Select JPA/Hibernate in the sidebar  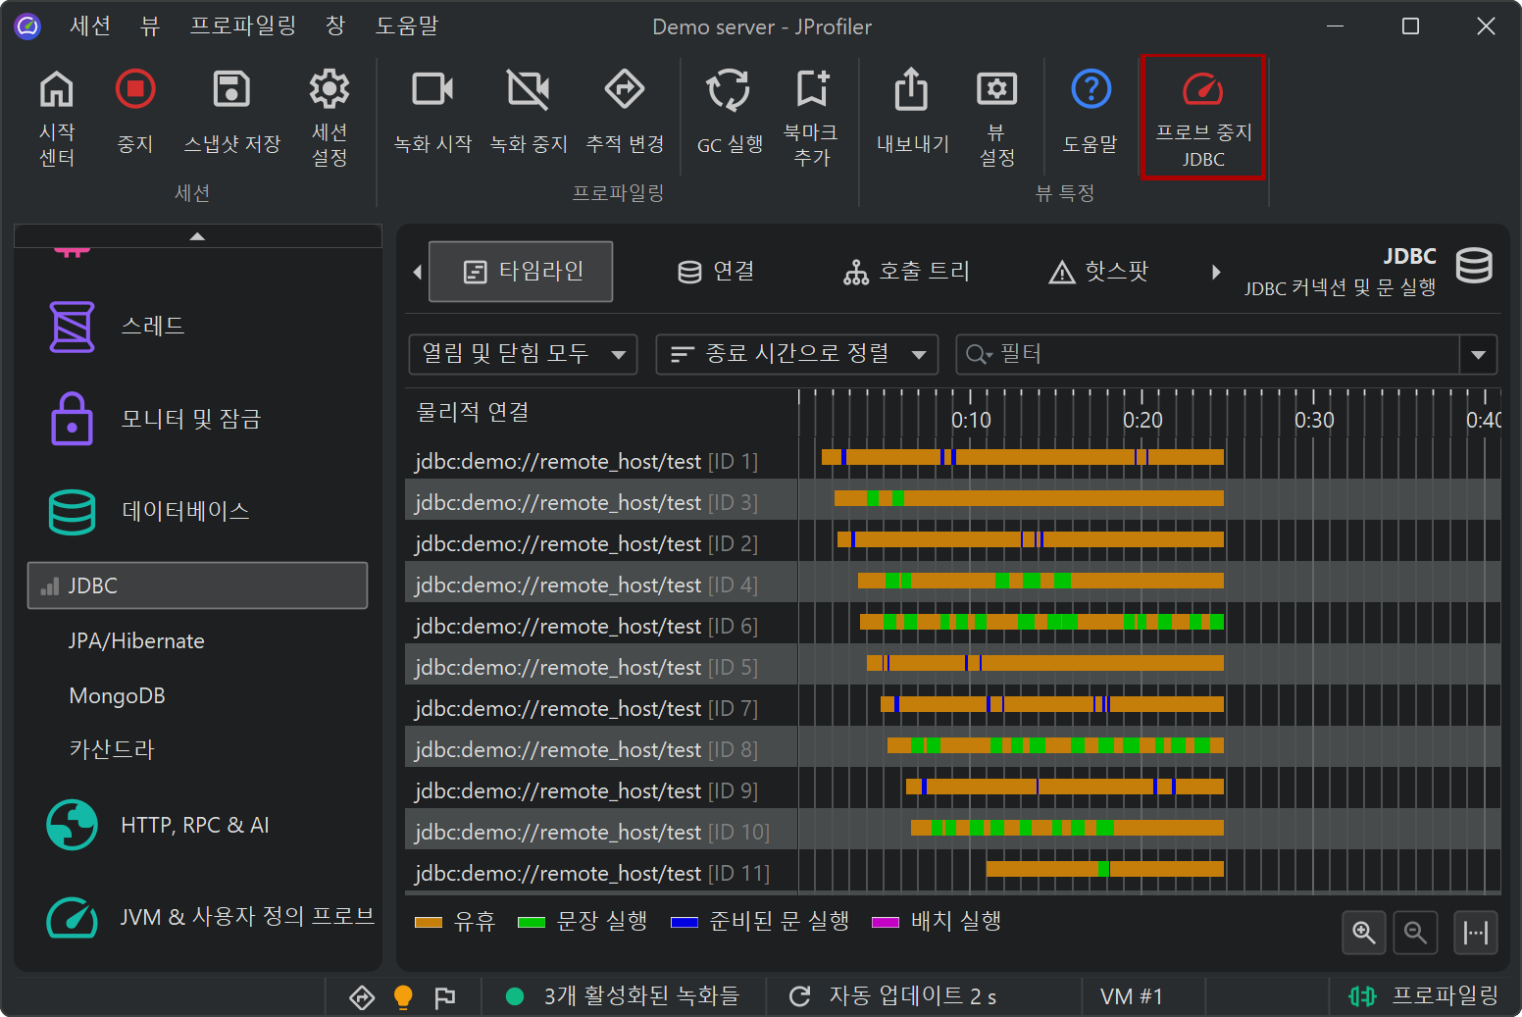[136, 641]
